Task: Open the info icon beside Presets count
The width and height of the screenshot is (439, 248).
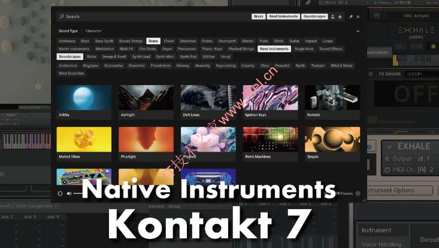Action: coord(358,193)
